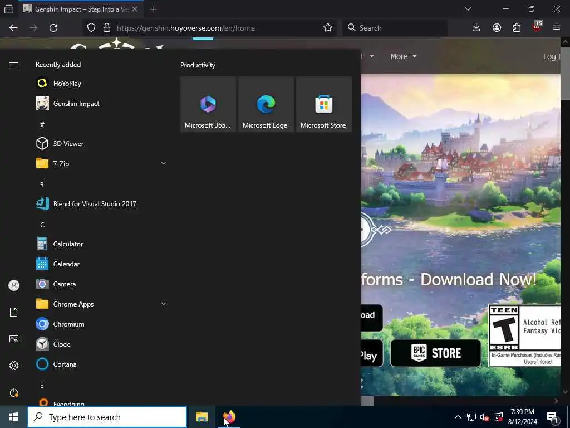Go back to previous page

13,28
